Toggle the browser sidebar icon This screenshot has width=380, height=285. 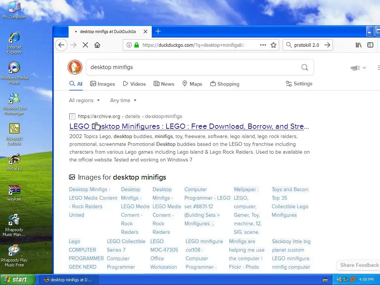(x=370, y=45)
